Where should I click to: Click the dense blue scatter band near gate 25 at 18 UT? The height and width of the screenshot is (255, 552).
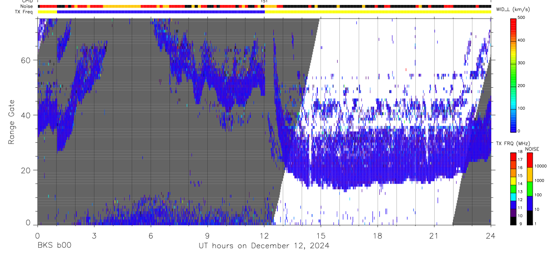pos(378,156)
